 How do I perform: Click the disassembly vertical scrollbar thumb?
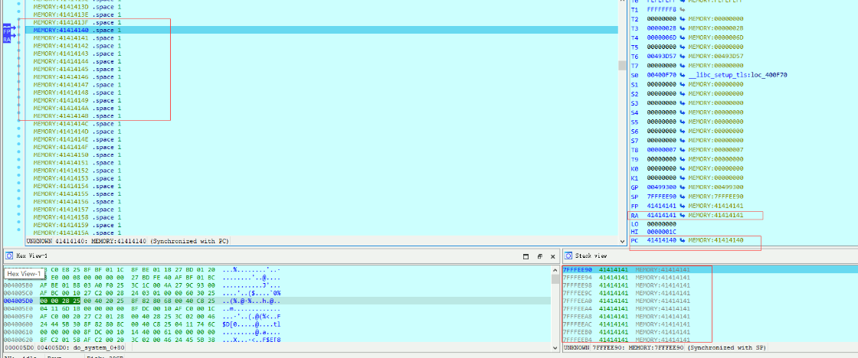622,66
